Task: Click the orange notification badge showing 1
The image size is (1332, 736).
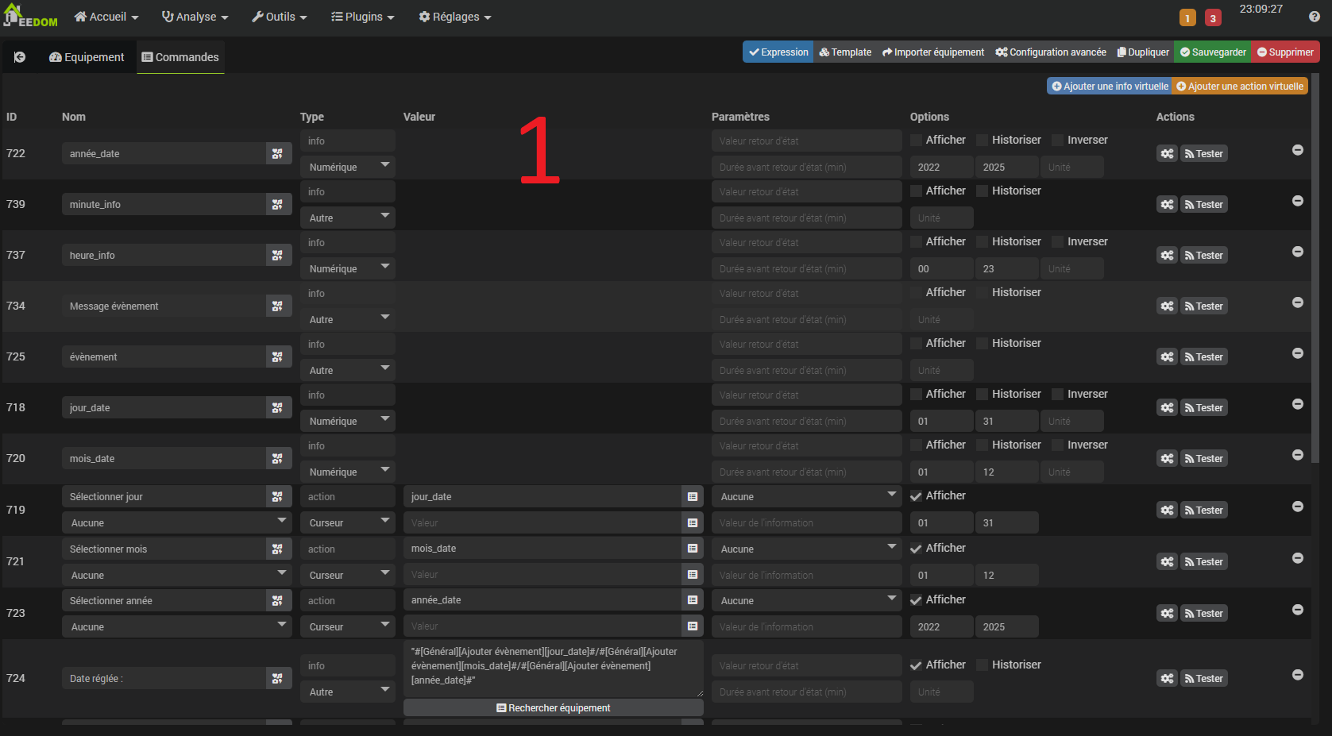Action: [1187, 18]
